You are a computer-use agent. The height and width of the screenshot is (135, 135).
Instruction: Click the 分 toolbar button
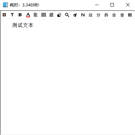coord(99,15)
